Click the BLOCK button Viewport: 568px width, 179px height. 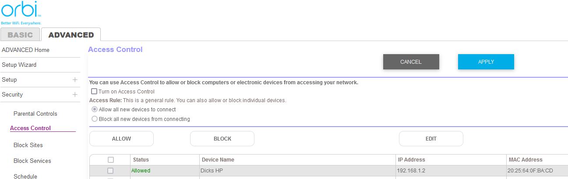pyautogui.click(x=222, y=139)
